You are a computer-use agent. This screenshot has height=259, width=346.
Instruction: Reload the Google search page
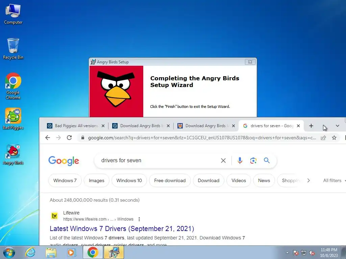click(69, 138)
